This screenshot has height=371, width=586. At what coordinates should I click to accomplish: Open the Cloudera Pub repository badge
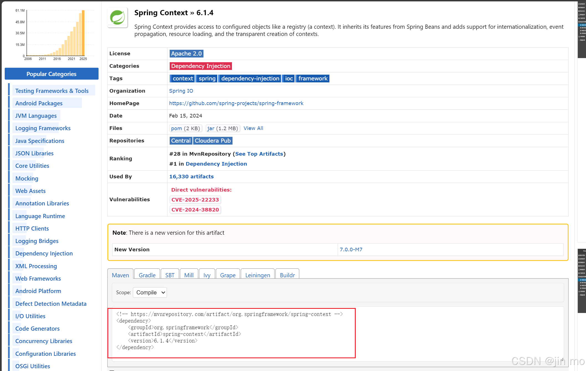[213, 141]
